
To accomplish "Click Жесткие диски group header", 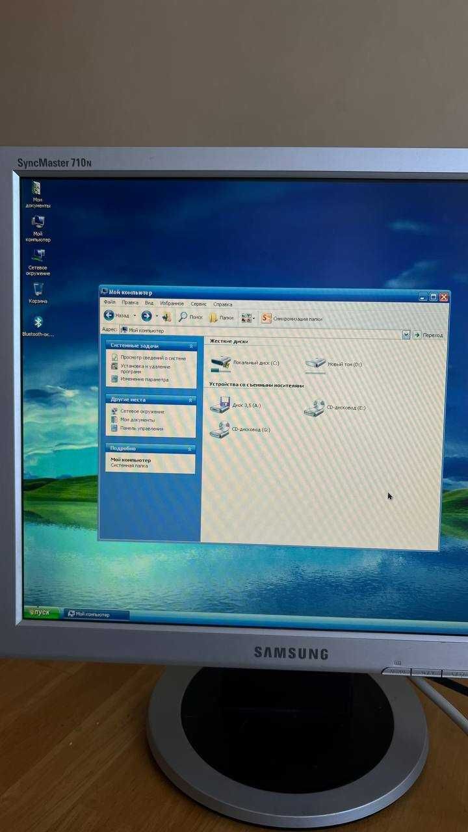I will [229, 341].
